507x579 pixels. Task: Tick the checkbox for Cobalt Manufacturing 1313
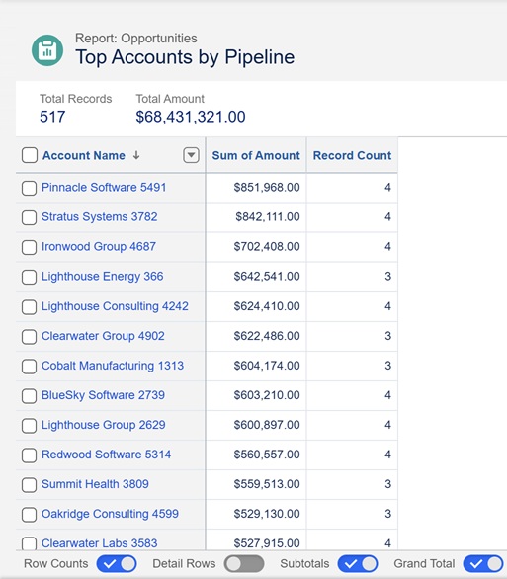(x=29, y=367)
